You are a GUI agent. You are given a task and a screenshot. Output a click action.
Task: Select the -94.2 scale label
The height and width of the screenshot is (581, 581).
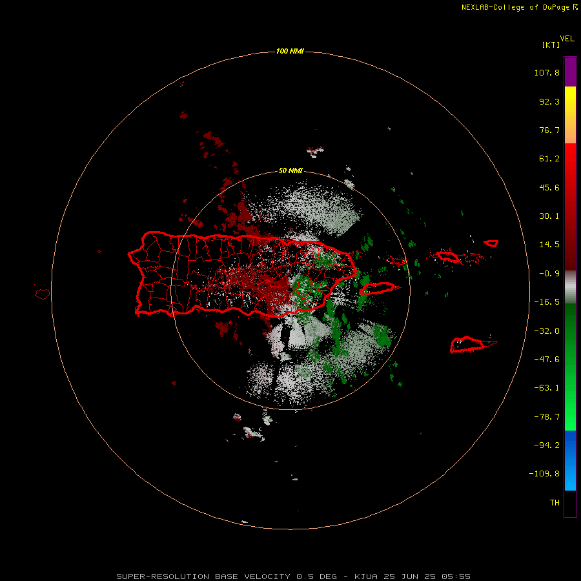[547, 445]
